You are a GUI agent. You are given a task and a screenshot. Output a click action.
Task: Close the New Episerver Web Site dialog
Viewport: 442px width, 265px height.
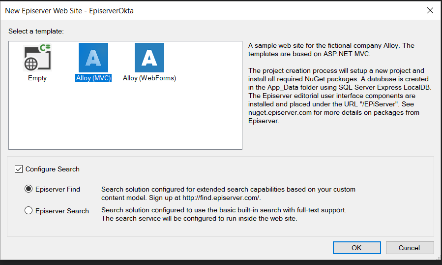(430, 10)
